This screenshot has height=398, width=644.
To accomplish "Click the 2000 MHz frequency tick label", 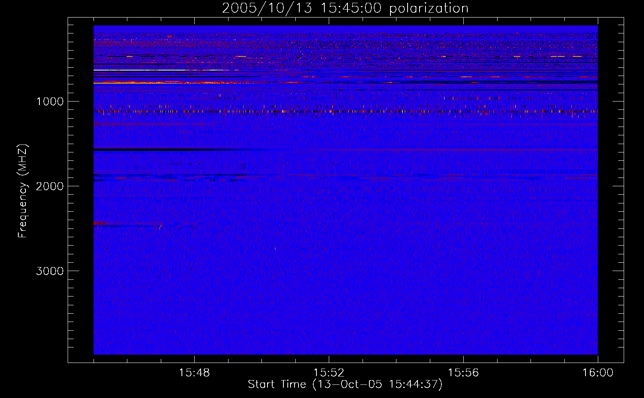I will pyautogui.click(x=50, y=186).
